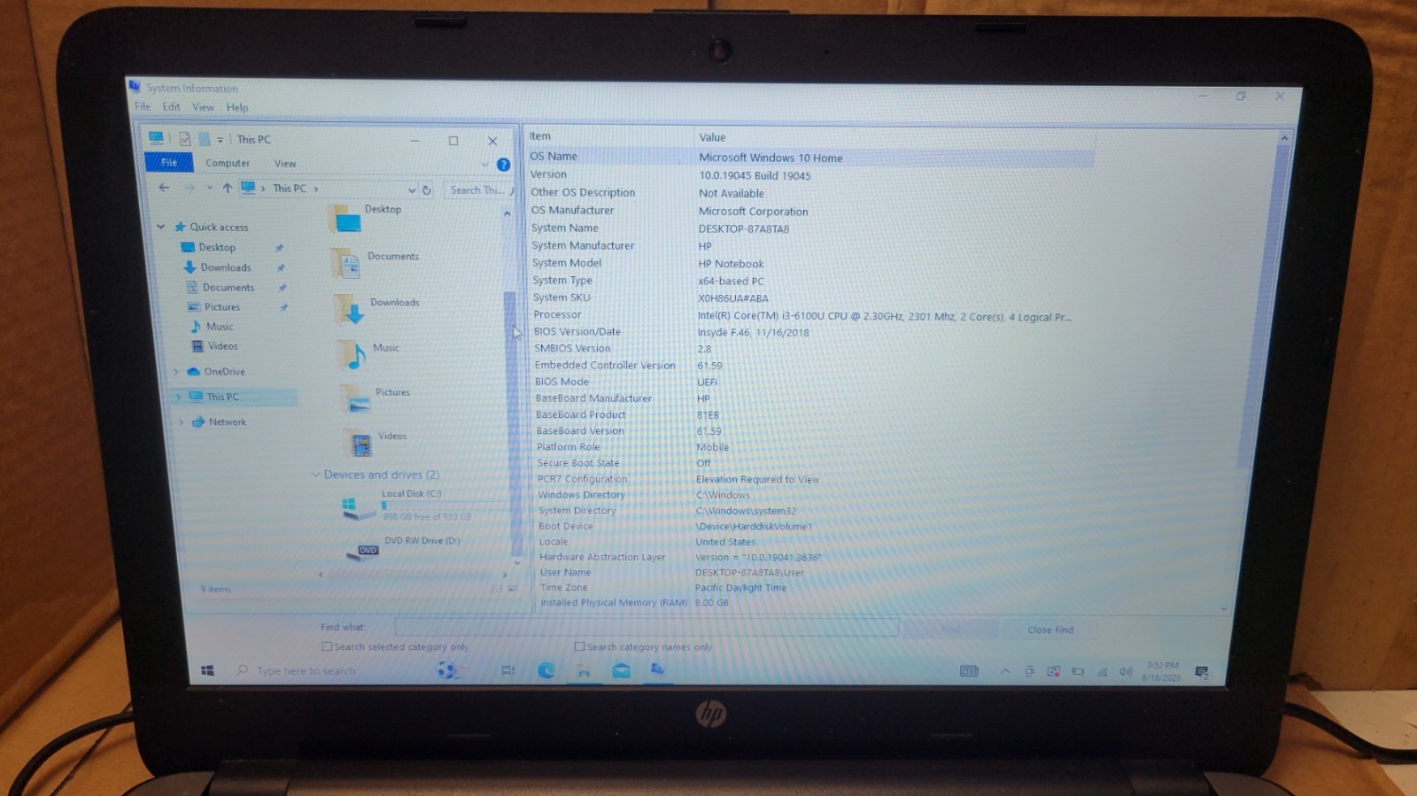
Task: Open the Music folder in This PC pane
Action: click(x=352, y=354)
